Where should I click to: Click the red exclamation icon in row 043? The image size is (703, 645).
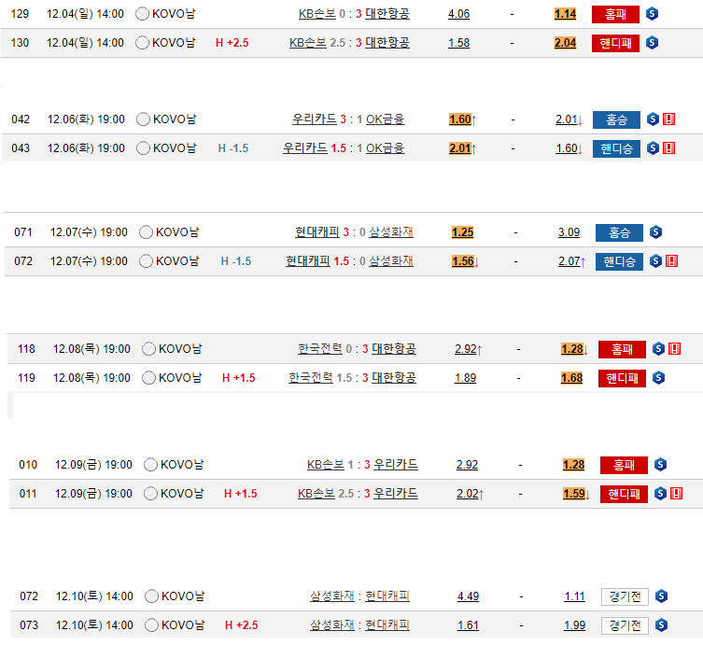pyautogui.click(x=668, y=148)
